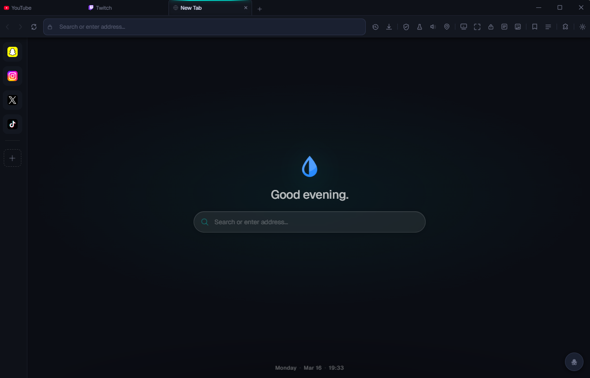Open browsing History
The width and height of the screenshot is (590, 378).
click(375, 26)
